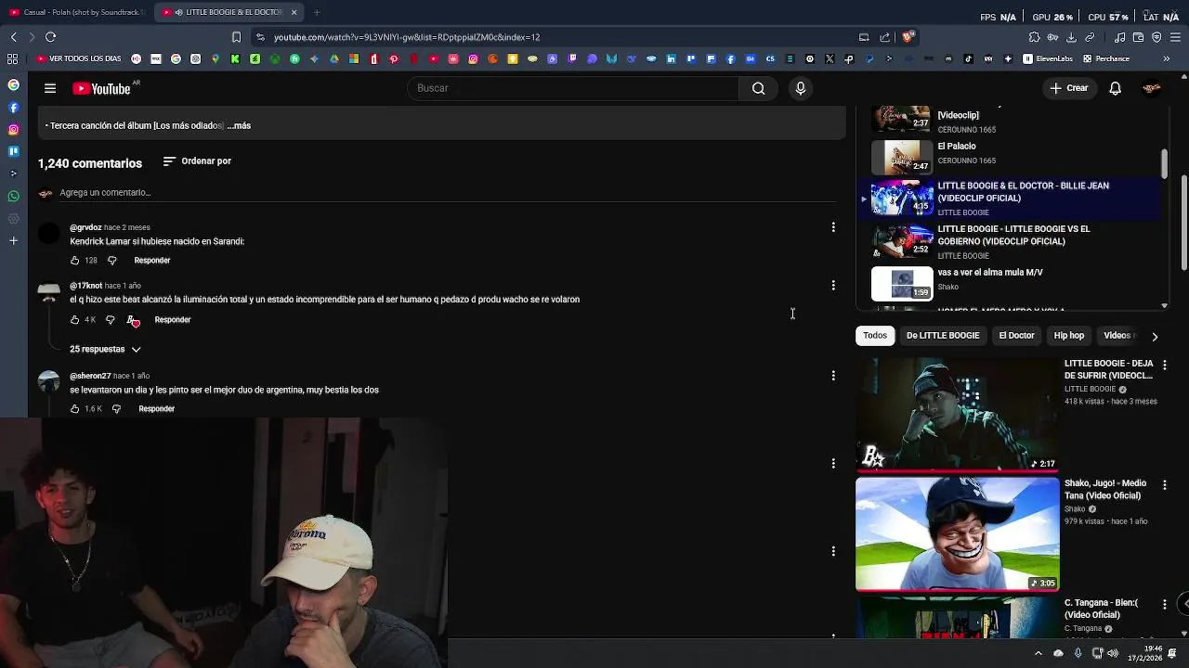Open @grvdoz channel link

85,227
